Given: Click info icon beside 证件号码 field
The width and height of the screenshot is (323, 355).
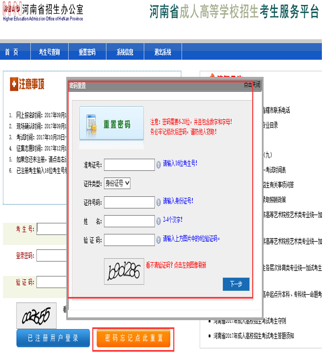Looking at the screenshot, I should tap(158, 202).
